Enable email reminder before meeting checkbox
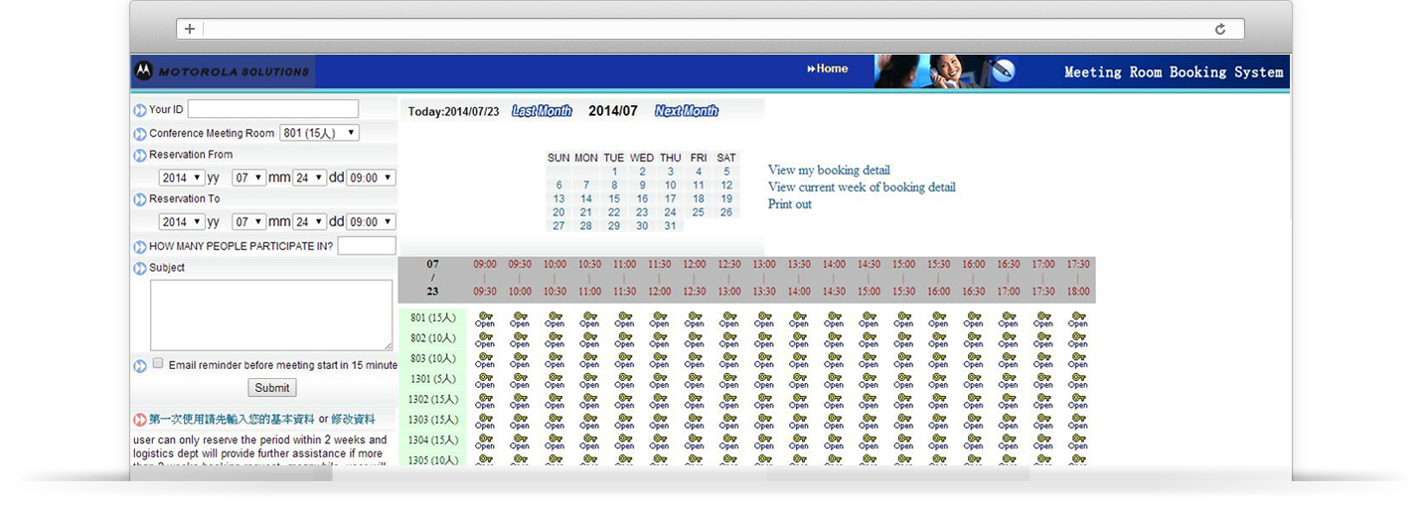The height and width of the screenshot is (506, 1426). pyautogui.click(x=158, y=364)
